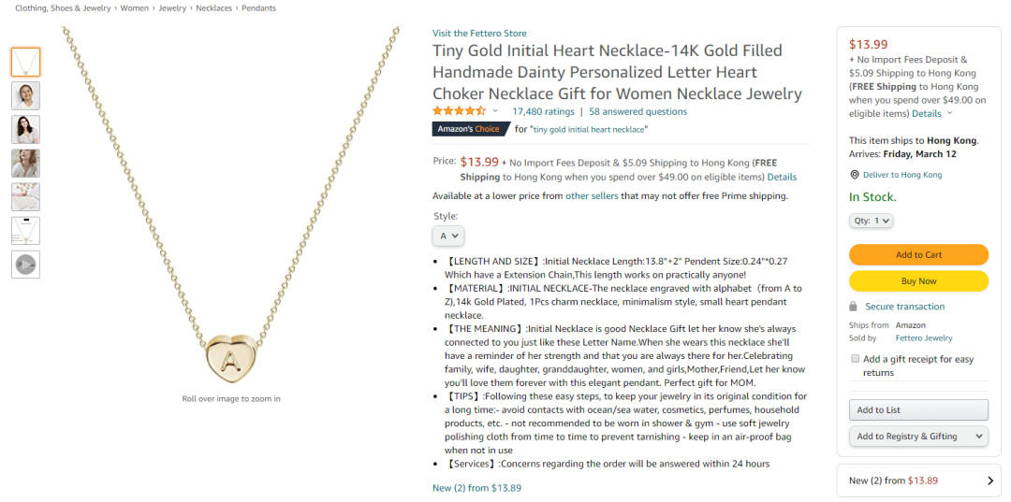Screen dimensions: 1011x502
Task: Go to Necklaces breadcrumb category
Action: [213, 8]
